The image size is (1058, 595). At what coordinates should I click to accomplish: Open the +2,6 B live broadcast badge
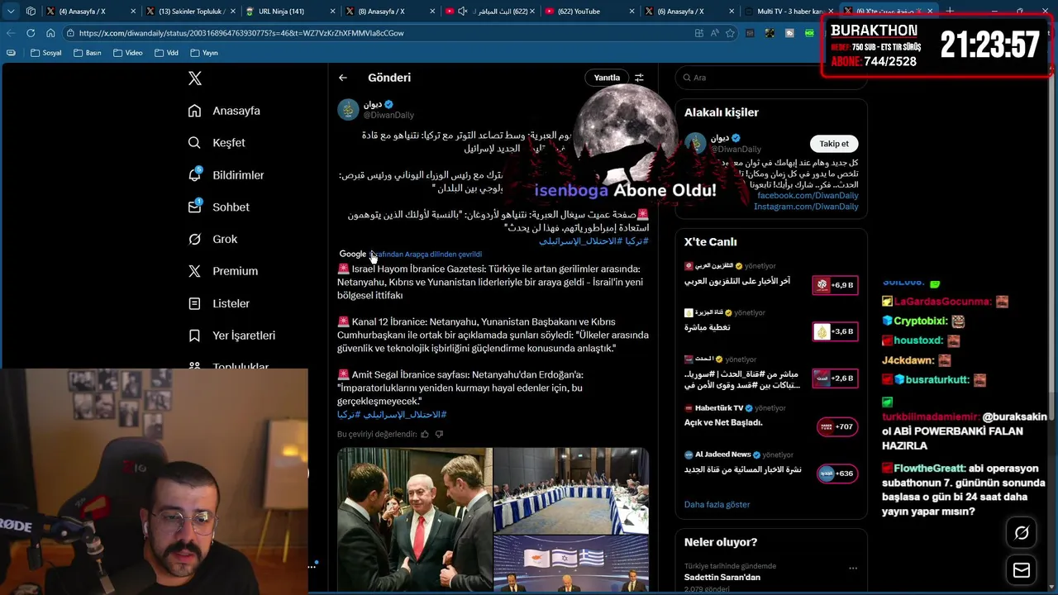[x=836, y=378]
